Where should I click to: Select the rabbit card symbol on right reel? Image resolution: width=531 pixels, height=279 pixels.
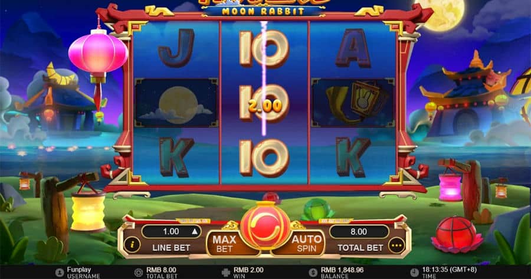[x=353, y=103]
